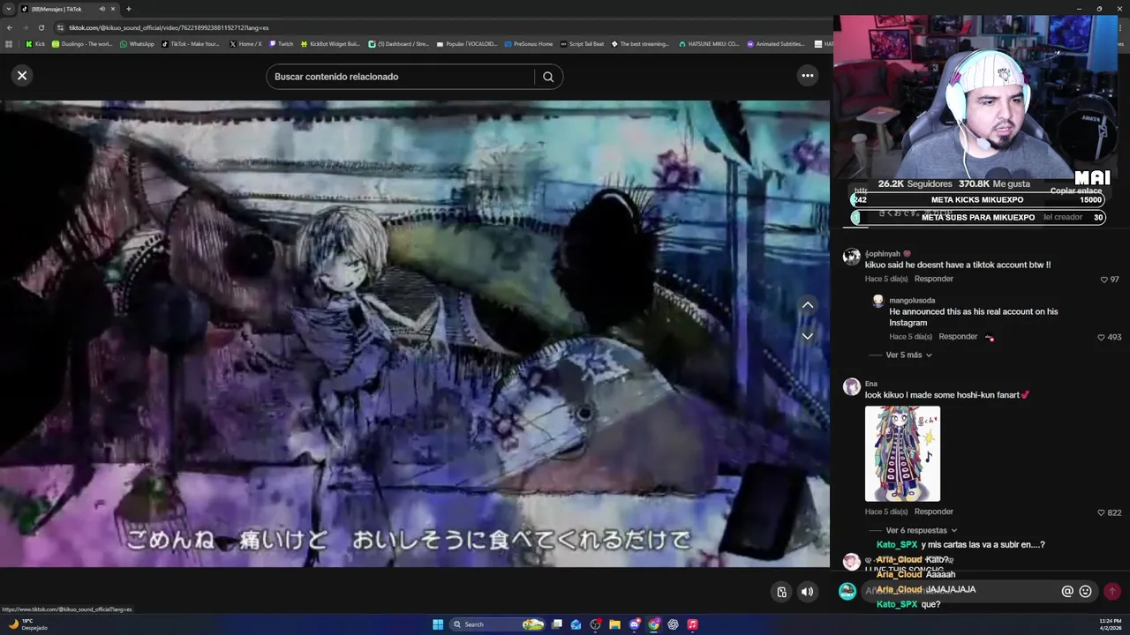The height and width of the screenshot is (635, 1130).
Task: Click mangolusoda username
Action: pos(912,301)
